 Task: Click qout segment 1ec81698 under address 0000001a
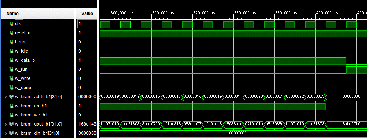tap(131, 124)
